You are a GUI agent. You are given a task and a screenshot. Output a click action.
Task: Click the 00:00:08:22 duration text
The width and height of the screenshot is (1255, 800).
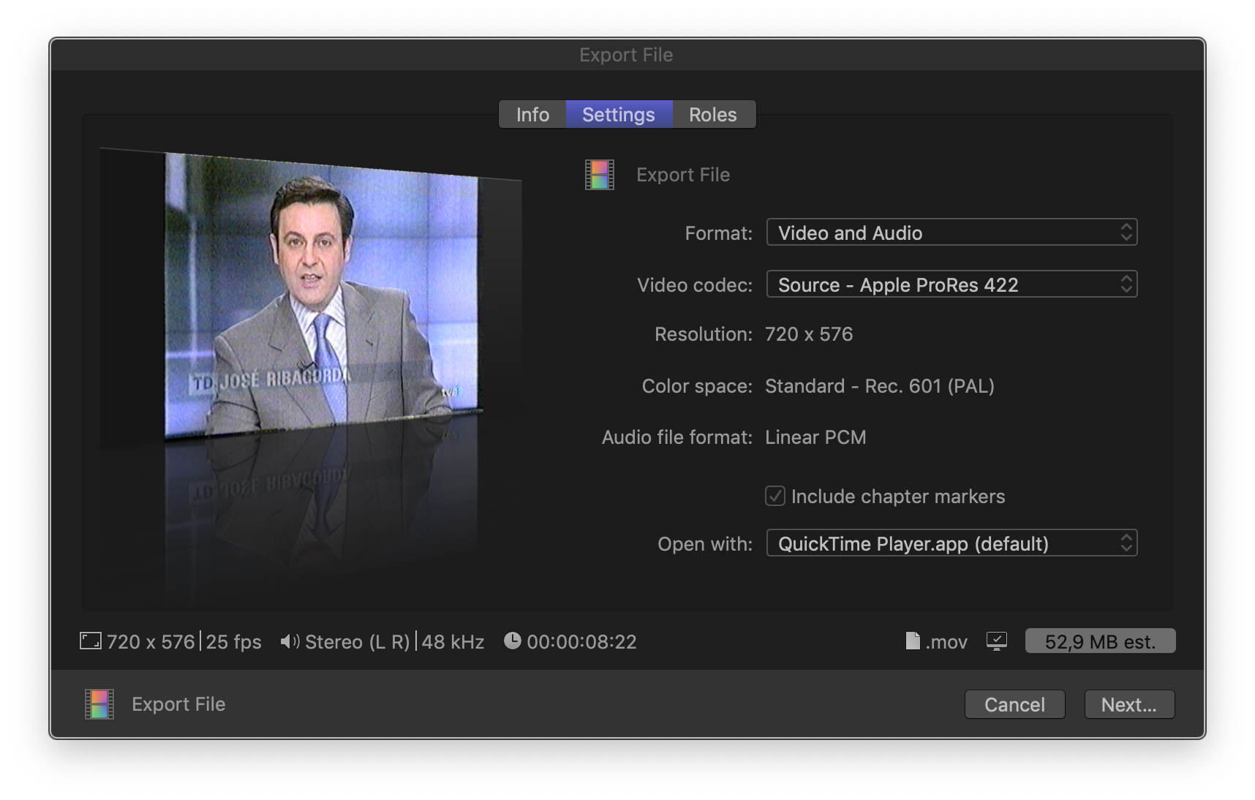[x=581, y=642]
